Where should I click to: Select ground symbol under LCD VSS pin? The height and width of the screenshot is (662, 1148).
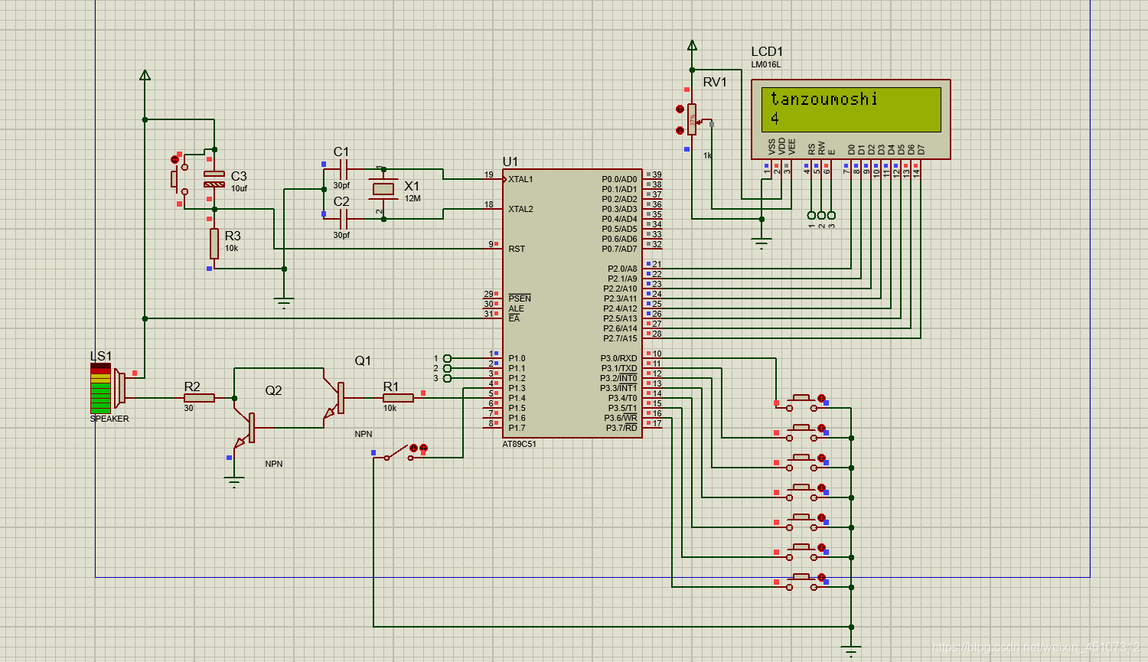[x=762, y=244]
